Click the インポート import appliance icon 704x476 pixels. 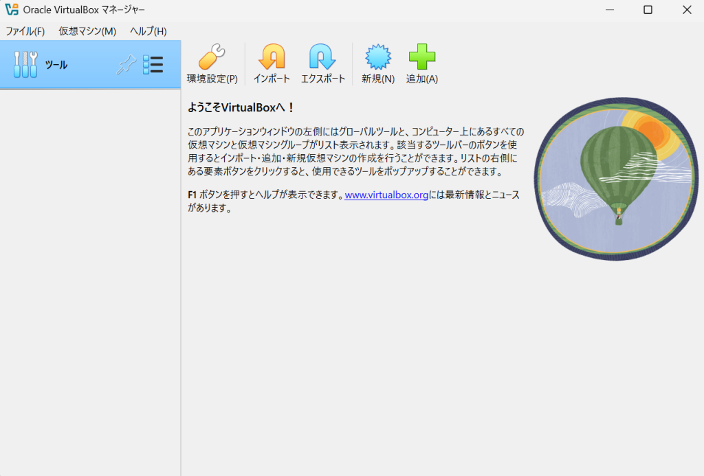(x=272, y=64)
